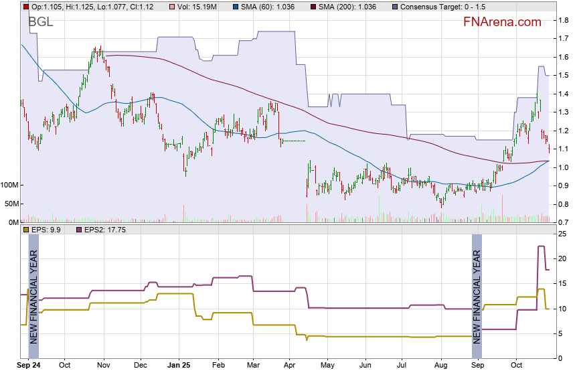Image resolution: width=575 pixels, height=379 pixels.
Task: Click the SMA (60): 1.036 legend text
Action: tap(266, 6)
